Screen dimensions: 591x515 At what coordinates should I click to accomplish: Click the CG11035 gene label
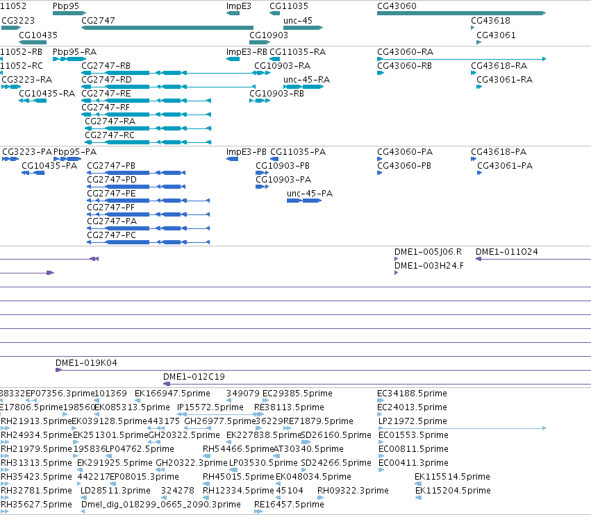[x=289, y=6]
